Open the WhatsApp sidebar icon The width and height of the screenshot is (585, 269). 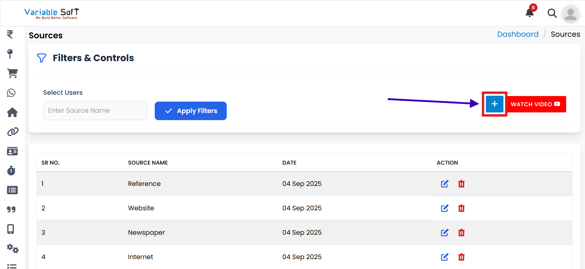pos(11,93)
